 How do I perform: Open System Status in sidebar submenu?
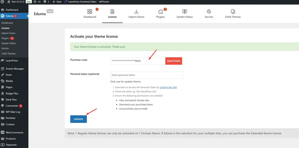[9, 43]
